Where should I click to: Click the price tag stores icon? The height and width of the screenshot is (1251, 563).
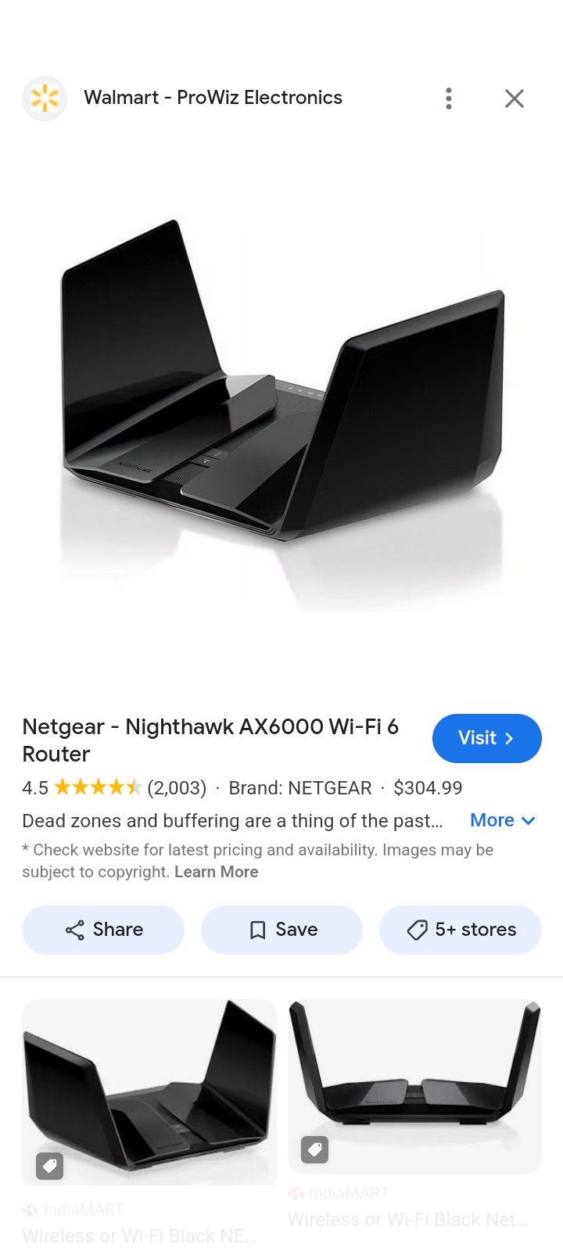(418, 930)
